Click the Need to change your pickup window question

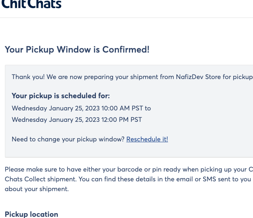68,139
